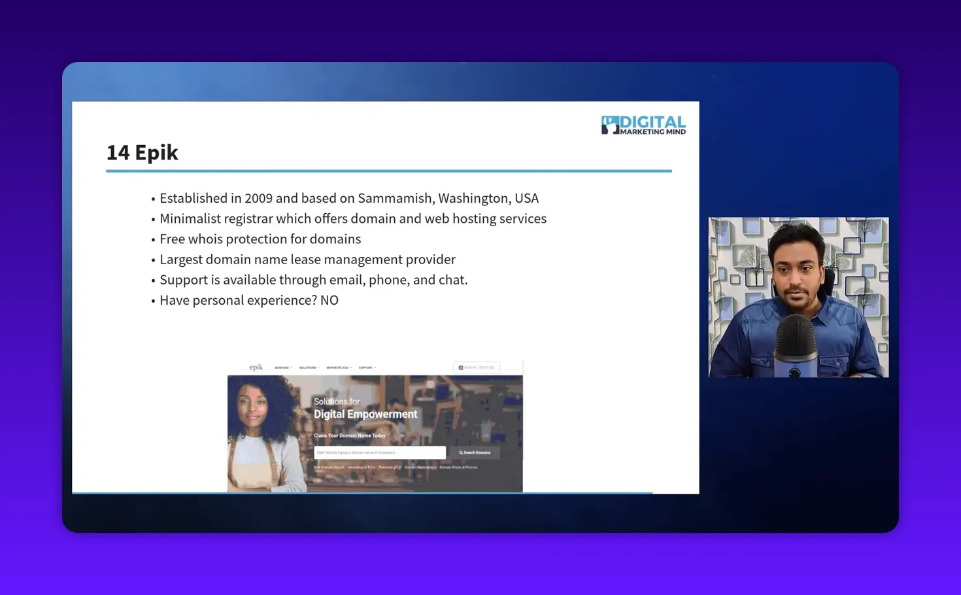Open the Bulk Domain Search link
961x595 pixels.
click(x=329, y=467)
